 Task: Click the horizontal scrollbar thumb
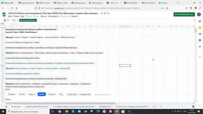[61, 103]
